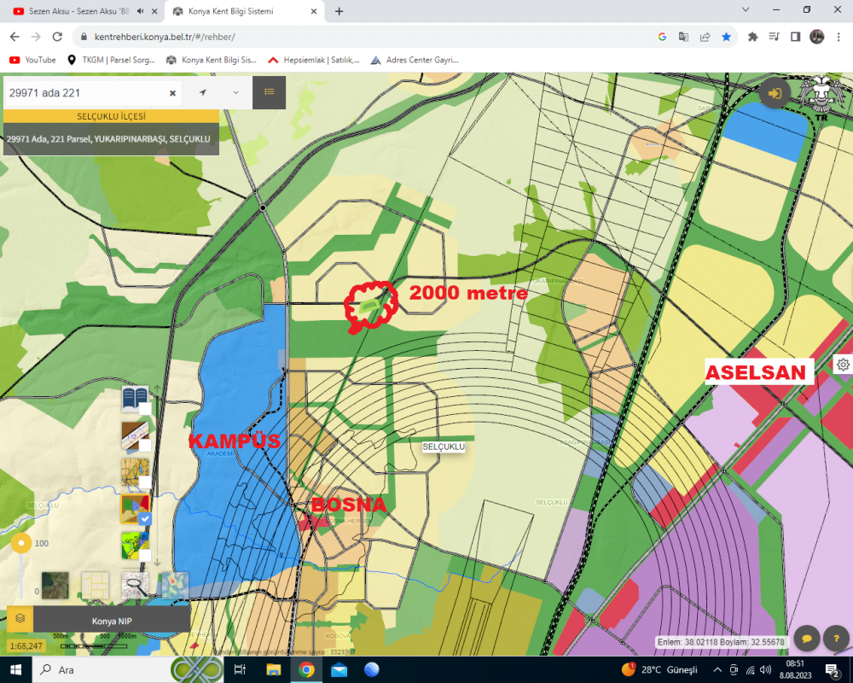Screen dimensions: 853x683
Task: Open map settings gear on right edge
Action: (844, 365)
